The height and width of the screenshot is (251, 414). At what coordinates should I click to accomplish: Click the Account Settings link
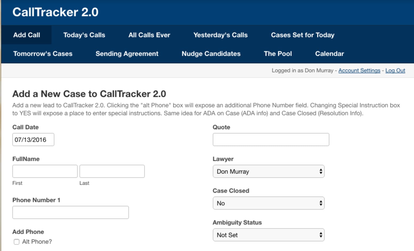(x=359, y=70)
